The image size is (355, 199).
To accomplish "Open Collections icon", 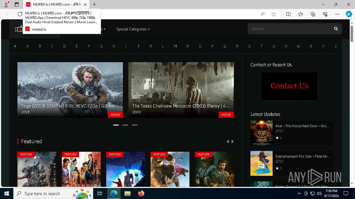I will point(313,14).
